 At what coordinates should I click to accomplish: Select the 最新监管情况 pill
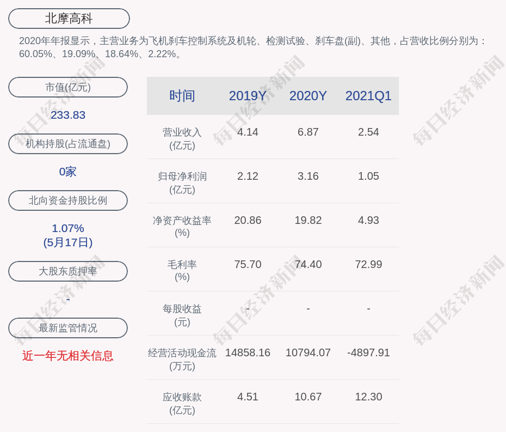point(68,328)
